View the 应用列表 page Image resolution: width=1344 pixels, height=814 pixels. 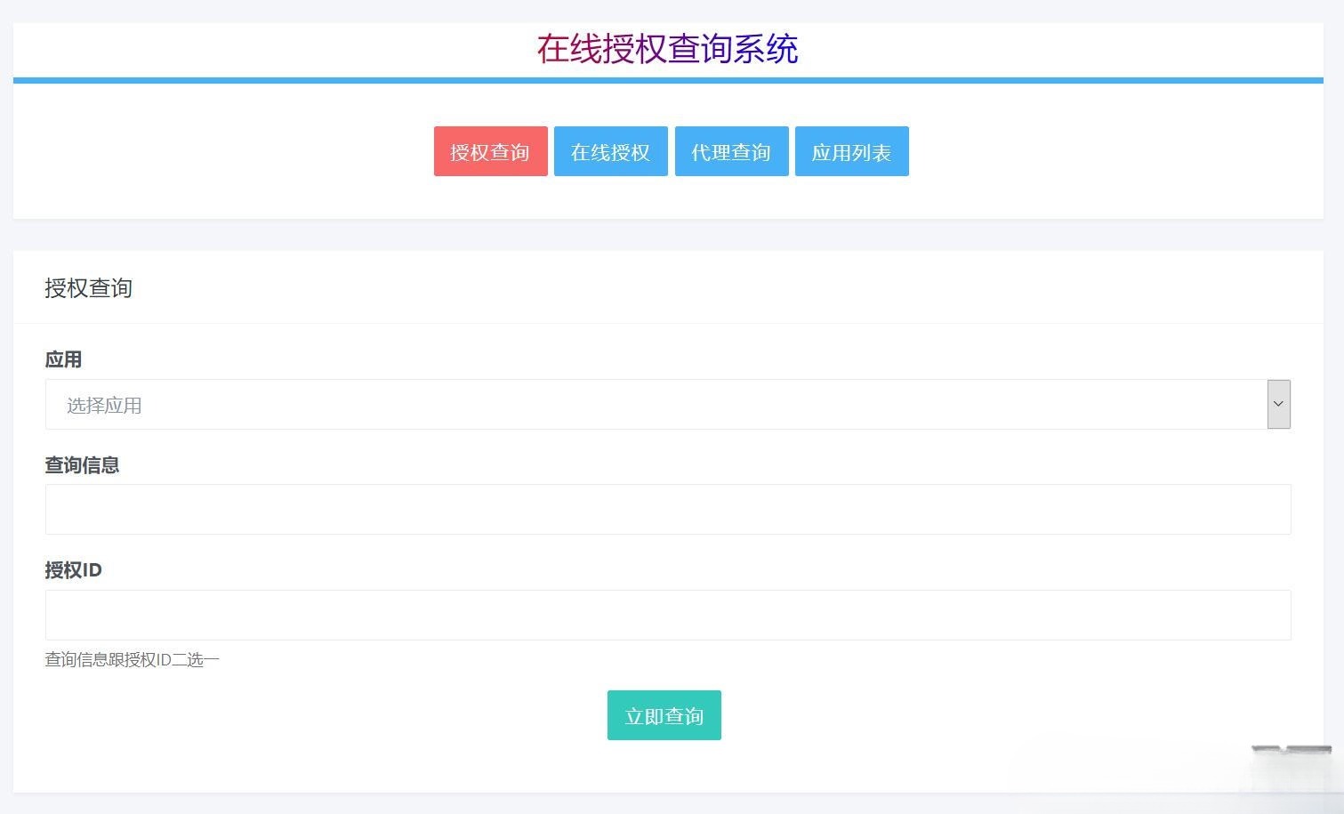(x=851, y=151)
